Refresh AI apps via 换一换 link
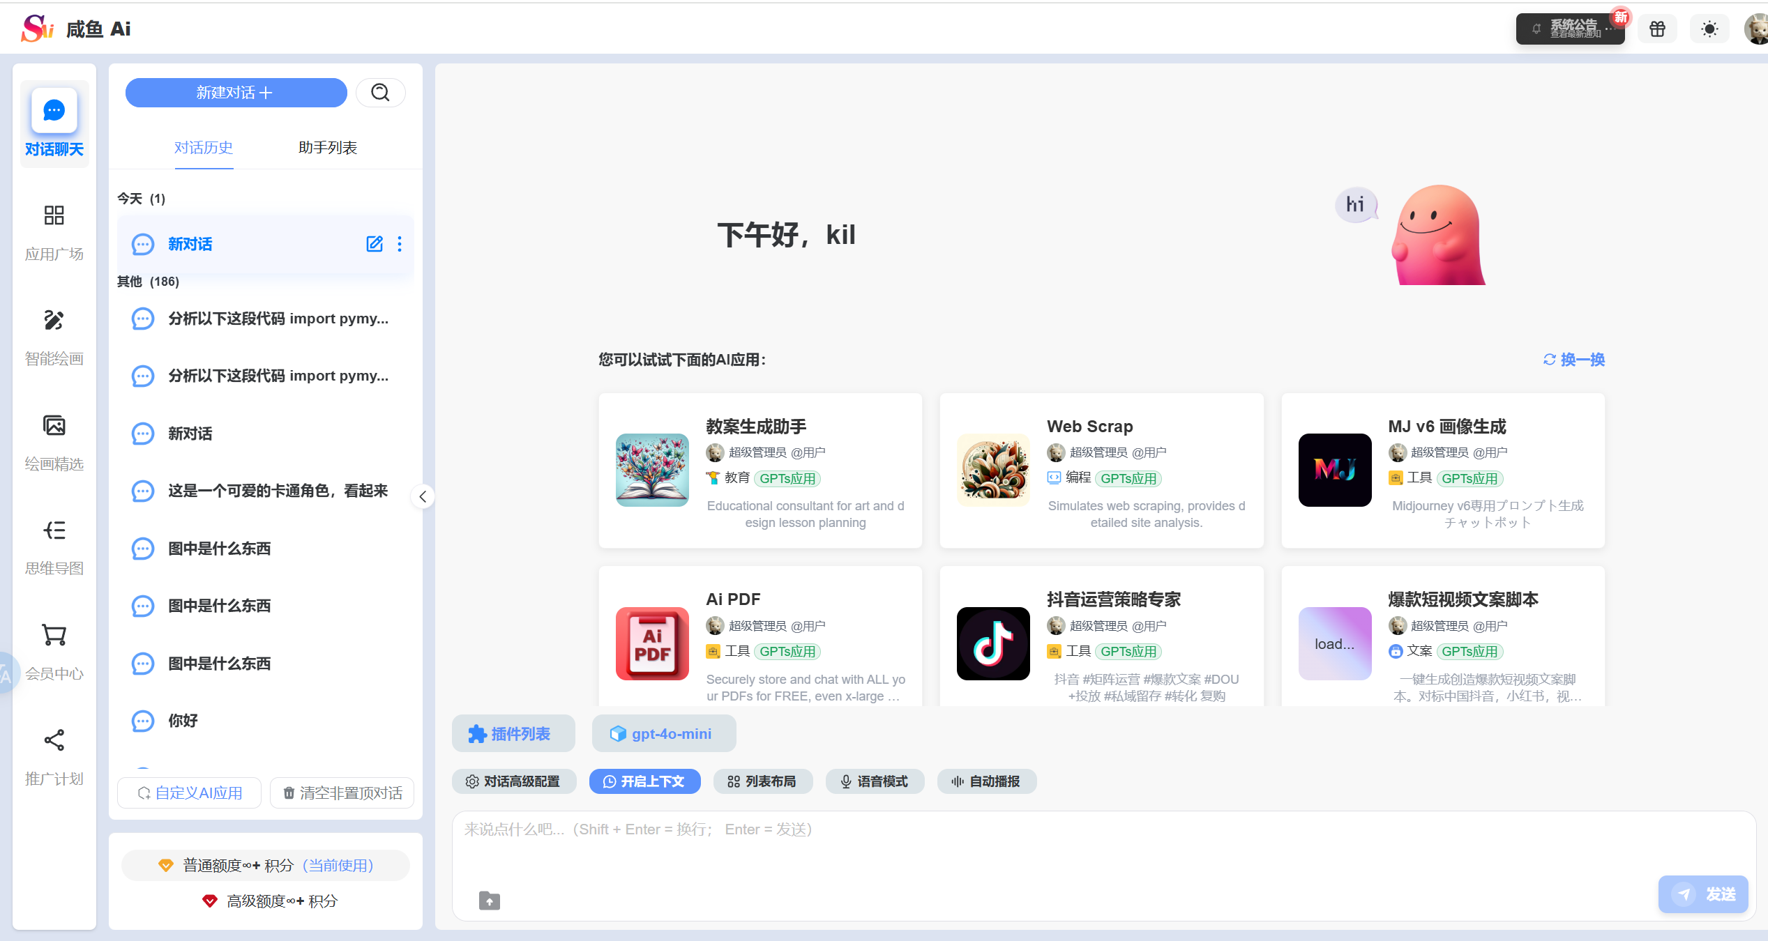The width and height of the screenshot is (1768, 941). 1573,360
